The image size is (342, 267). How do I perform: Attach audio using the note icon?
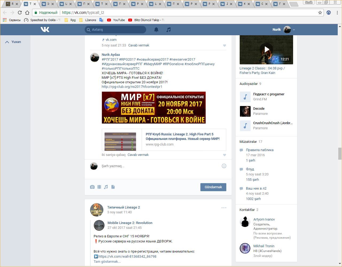click(106, 187)
